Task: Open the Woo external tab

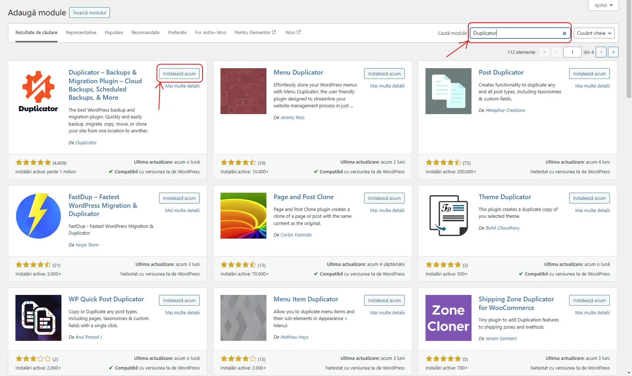Action: [x=293, y=33]
